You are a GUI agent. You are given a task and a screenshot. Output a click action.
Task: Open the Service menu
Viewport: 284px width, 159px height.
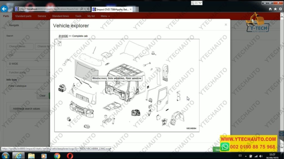(42, 16)
